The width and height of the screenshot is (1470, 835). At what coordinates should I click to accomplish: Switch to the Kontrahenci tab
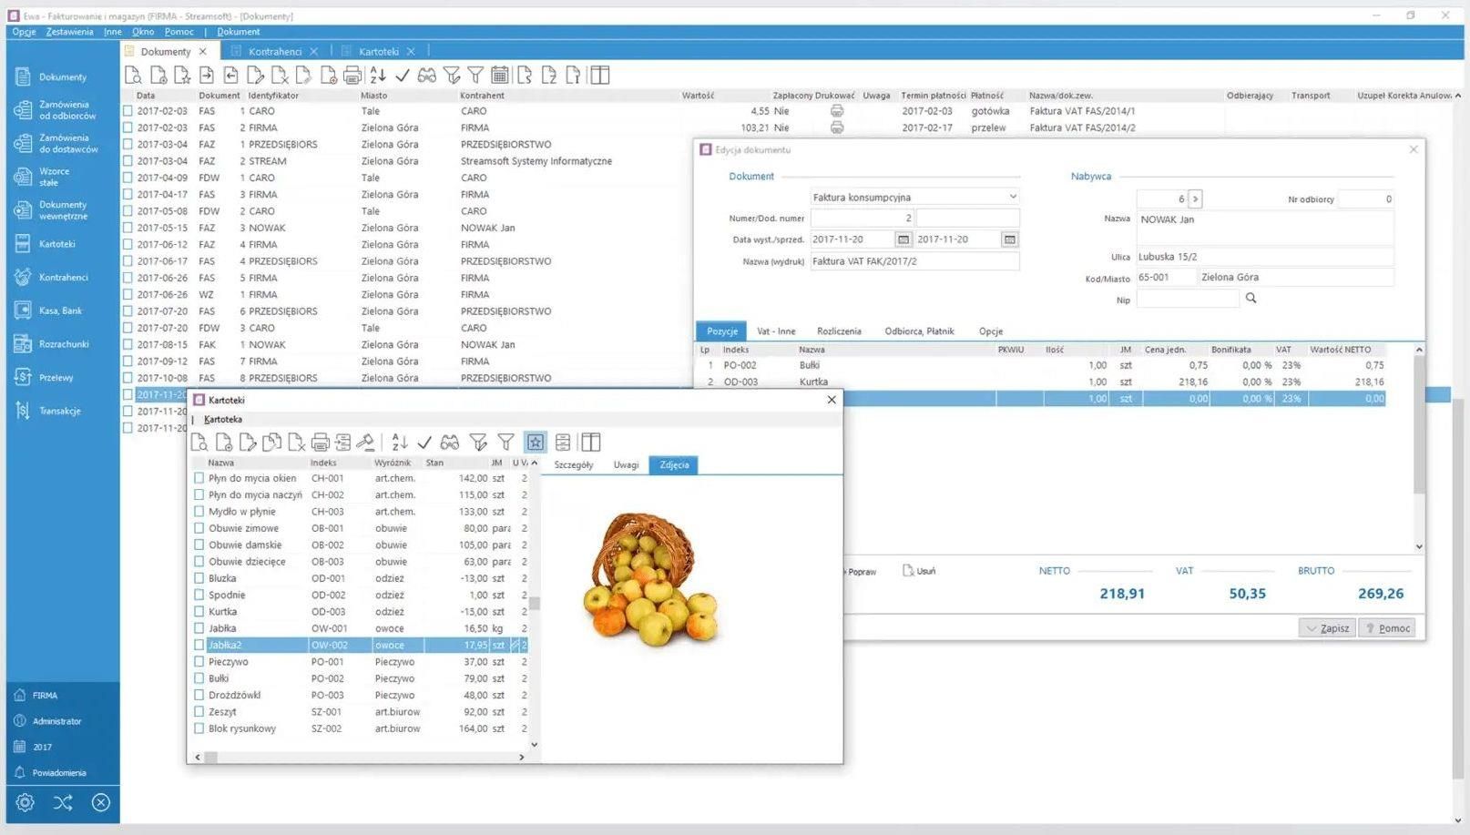tap(275, 52)
